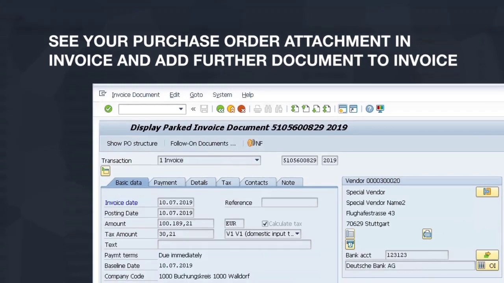Click the yellow arrow icon beside Bank acct
Screen dimensions: 504x283
tap(487, 255)
